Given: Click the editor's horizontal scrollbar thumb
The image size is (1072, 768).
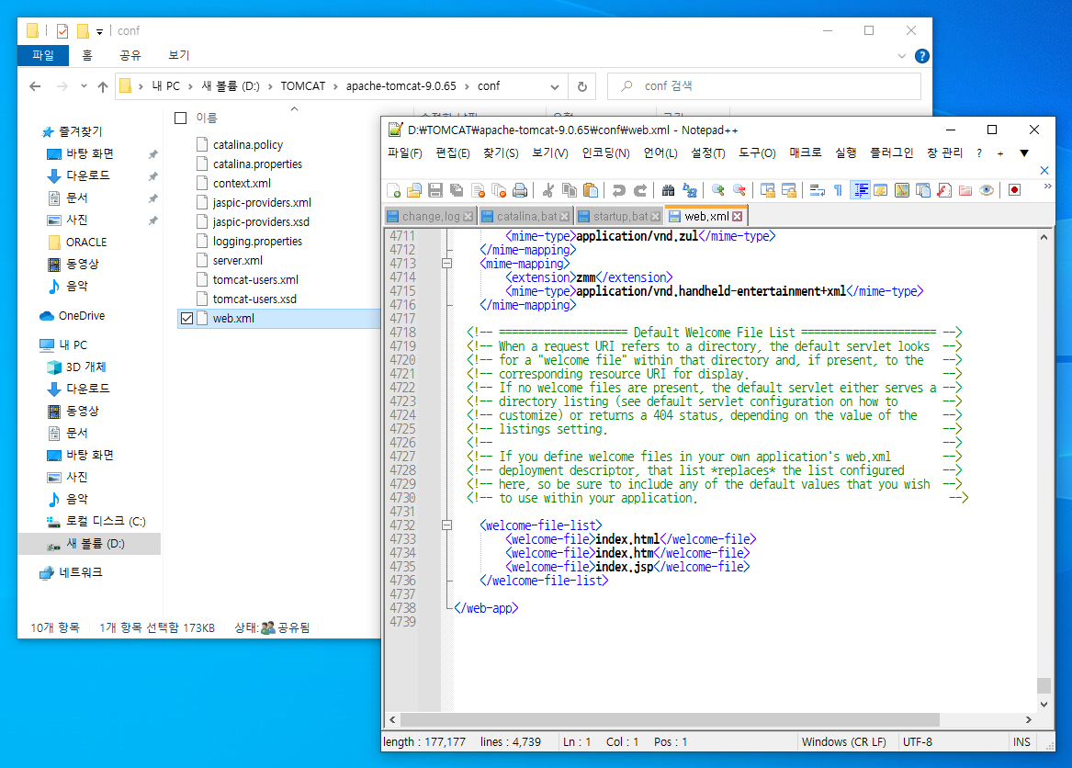Looking at the screenshot, I should point(671,719).
